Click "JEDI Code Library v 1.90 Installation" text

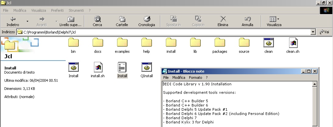197,84
